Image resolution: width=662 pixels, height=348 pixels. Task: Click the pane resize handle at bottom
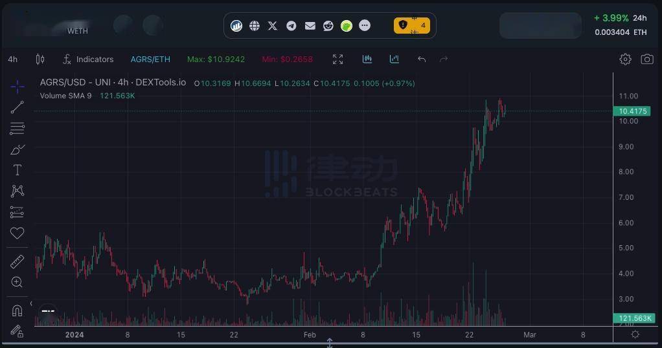[x=330, y=343]
